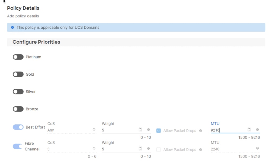Image resolution: width=270 pixels, height=164 pixels.
Task: Open the info icon beside the 9216 MTU field
Action: [257, 130]
